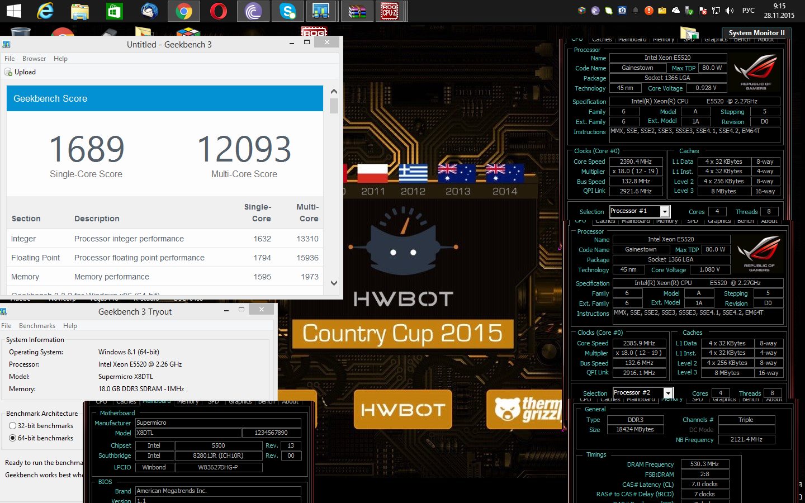Click the memory Size 18424 MBytes field
The height and width of the screenshot is (503, 805).
click(635, 429)
